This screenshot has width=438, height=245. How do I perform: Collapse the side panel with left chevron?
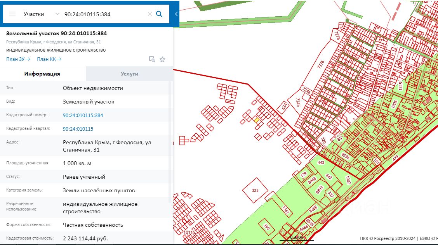[x=176, y=14]
